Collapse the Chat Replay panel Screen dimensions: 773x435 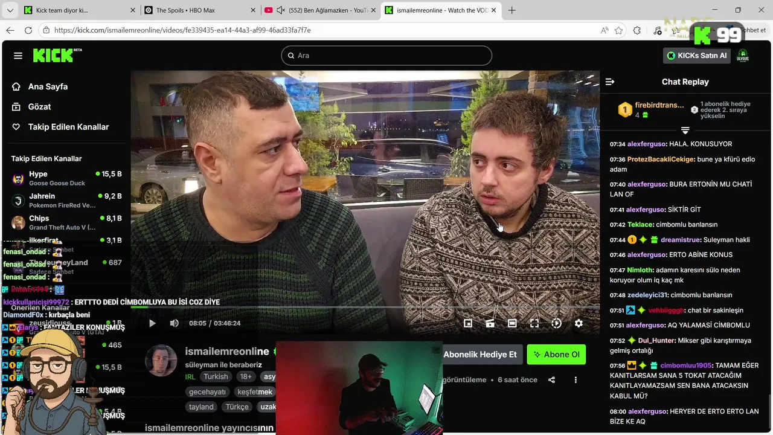610,82
